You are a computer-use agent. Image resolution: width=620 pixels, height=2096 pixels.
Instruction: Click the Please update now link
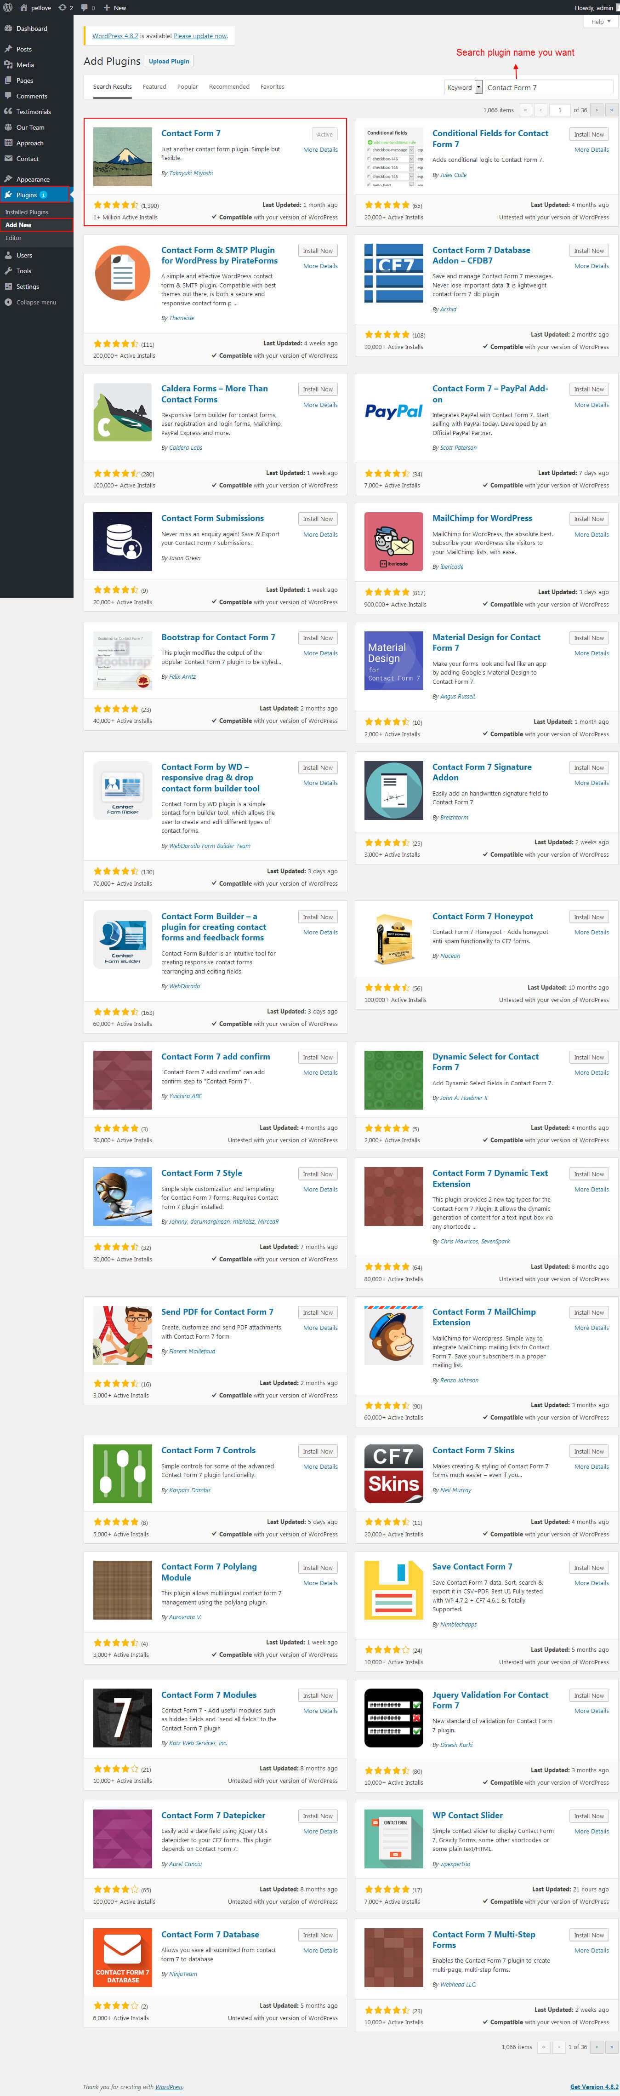coord(200,36)
